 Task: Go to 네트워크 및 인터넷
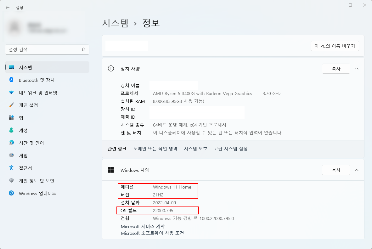[47, 93]
